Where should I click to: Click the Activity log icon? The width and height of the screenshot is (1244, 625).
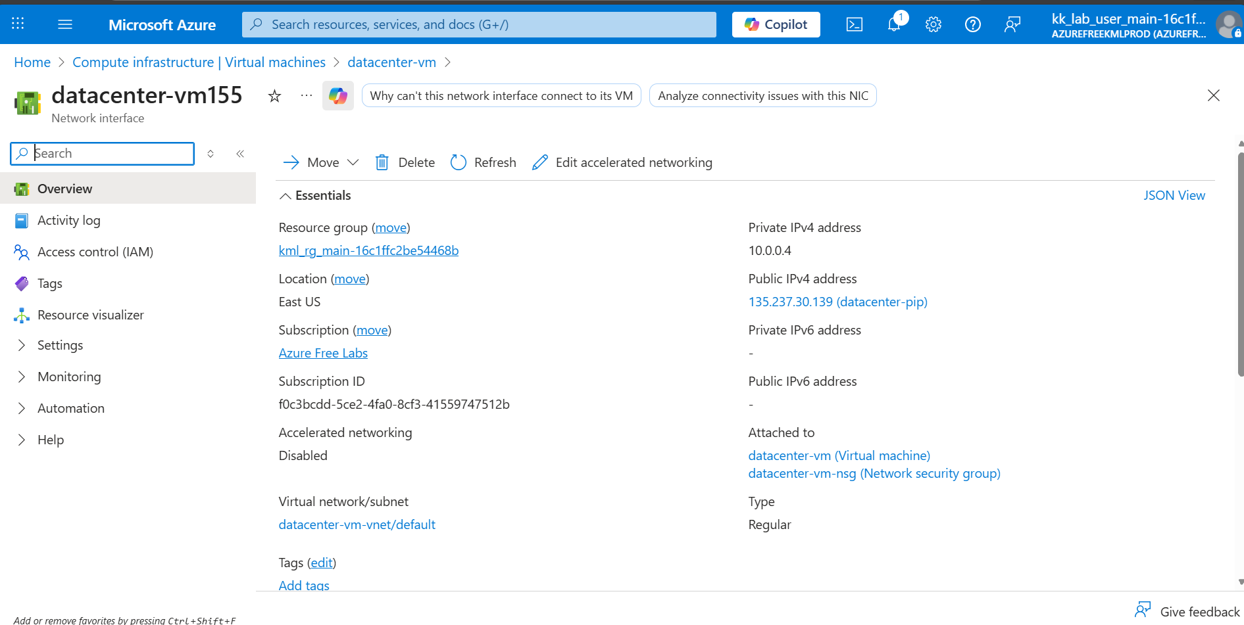[22, 221]
